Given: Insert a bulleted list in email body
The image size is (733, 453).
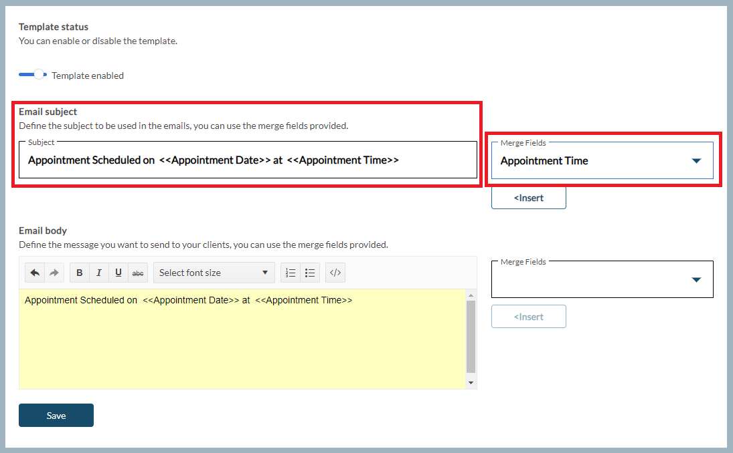Looking at the screenshot, I should (x=310, y=273).
